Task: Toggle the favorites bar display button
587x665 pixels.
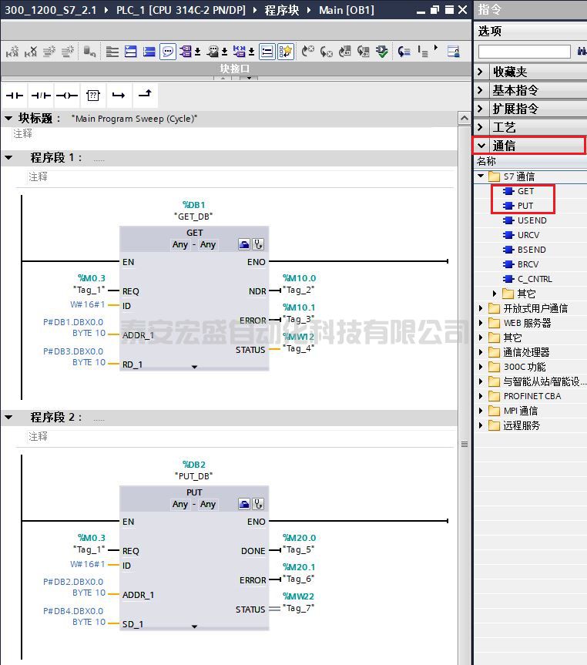Action: coord(286,52)
